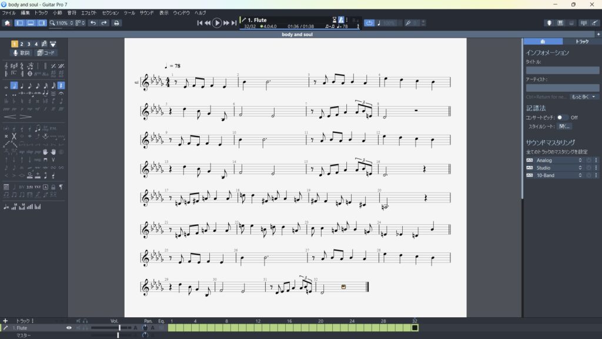Click the treble clef tool
This screenshot has width=602, height=339.
click(6, 66)
